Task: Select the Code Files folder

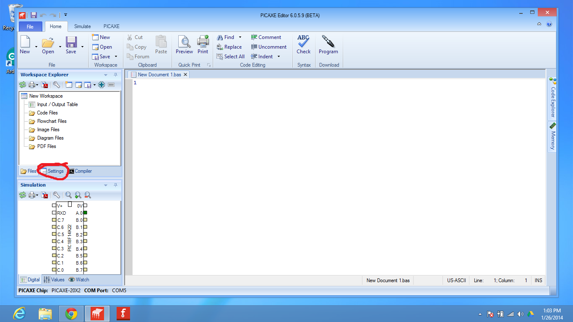Action: (47, 113)
